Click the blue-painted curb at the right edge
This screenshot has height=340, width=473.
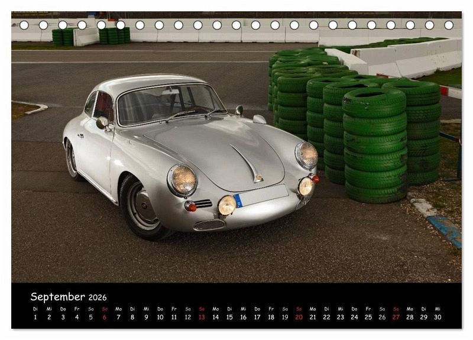tap(446, 229)
